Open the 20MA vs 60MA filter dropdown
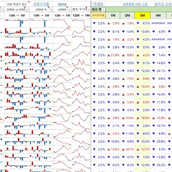 coord(27,10)
